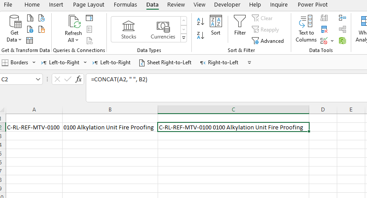Expand the Name Box dropdown

coord(38,80)
